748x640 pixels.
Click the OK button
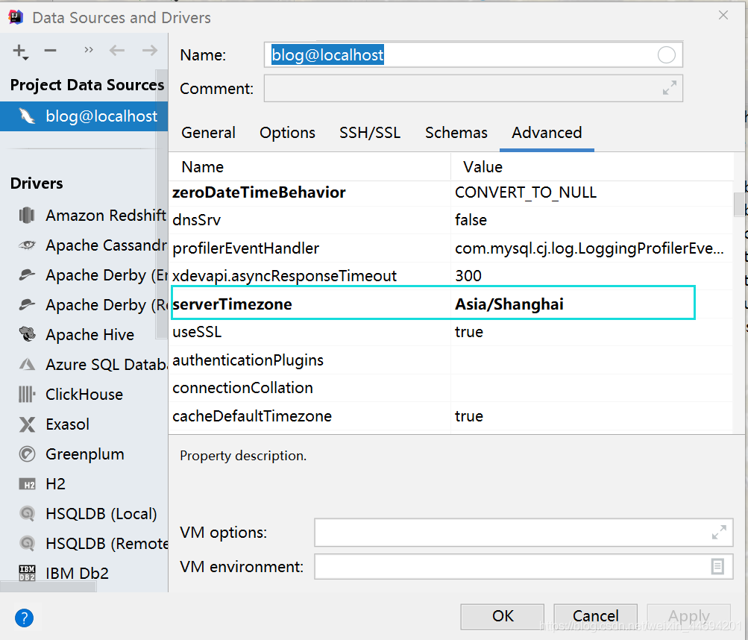point(502,616)
